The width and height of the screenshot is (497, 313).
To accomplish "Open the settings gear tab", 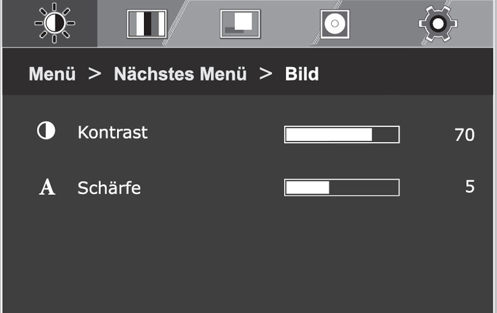I will (438, 24).
